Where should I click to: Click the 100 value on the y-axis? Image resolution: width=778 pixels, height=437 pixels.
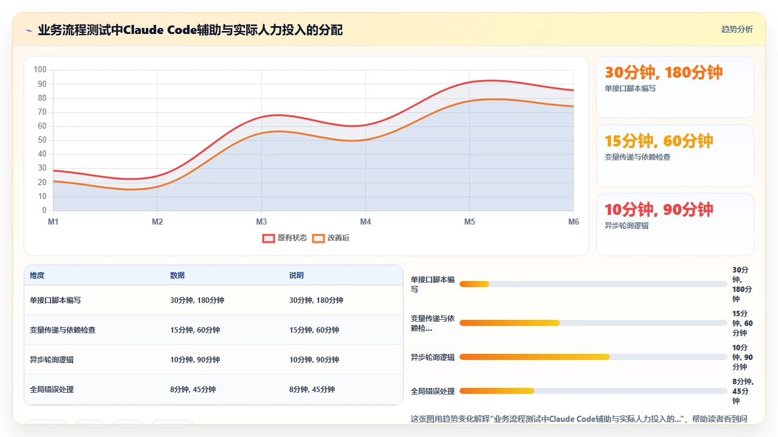(40, 70)
